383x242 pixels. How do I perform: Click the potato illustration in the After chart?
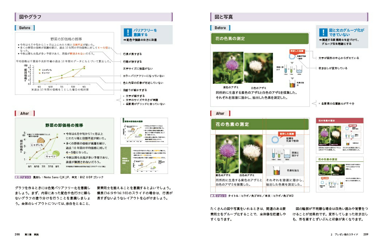click(40, 140)
